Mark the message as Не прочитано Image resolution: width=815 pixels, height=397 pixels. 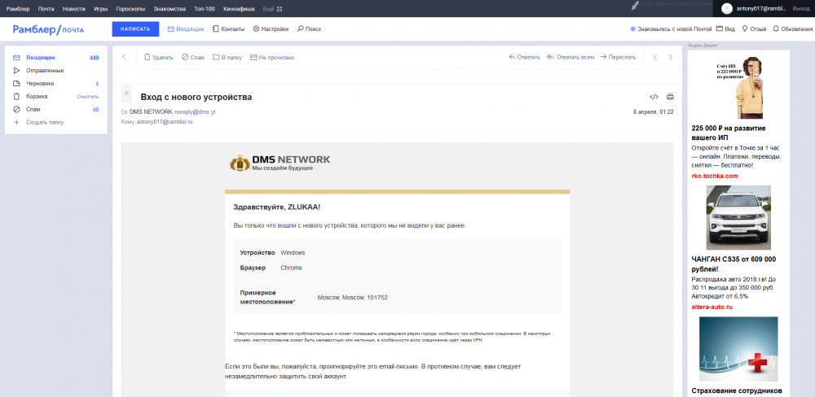click(272, 58)
